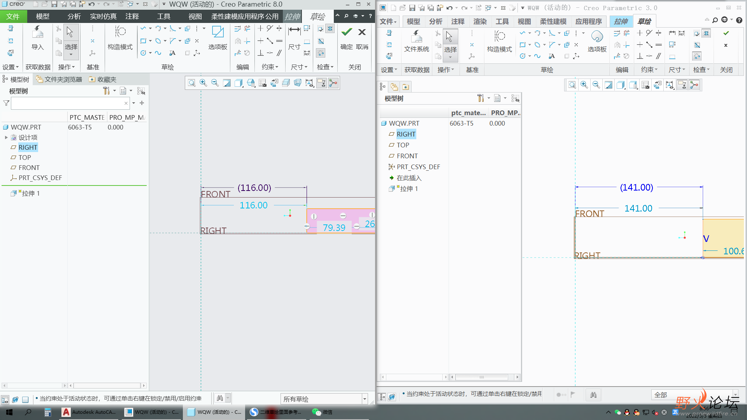Open 收藏夹 tab in Creo 8.0 navigator

(x=103, y=79)
